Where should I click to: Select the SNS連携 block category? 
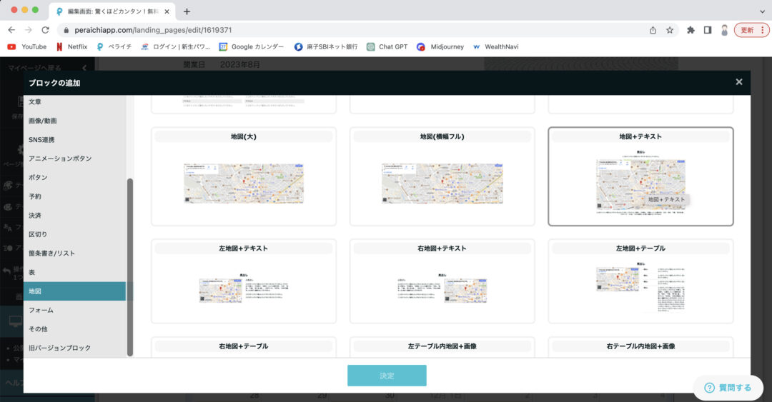[75, 140]
